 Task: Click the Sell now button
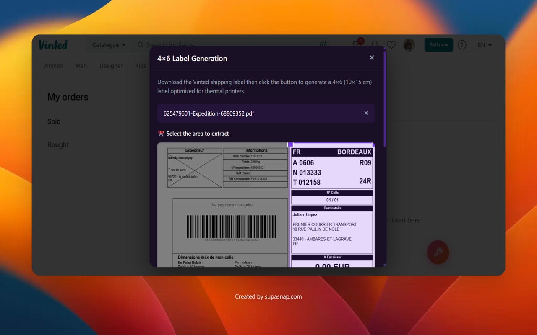439,45
